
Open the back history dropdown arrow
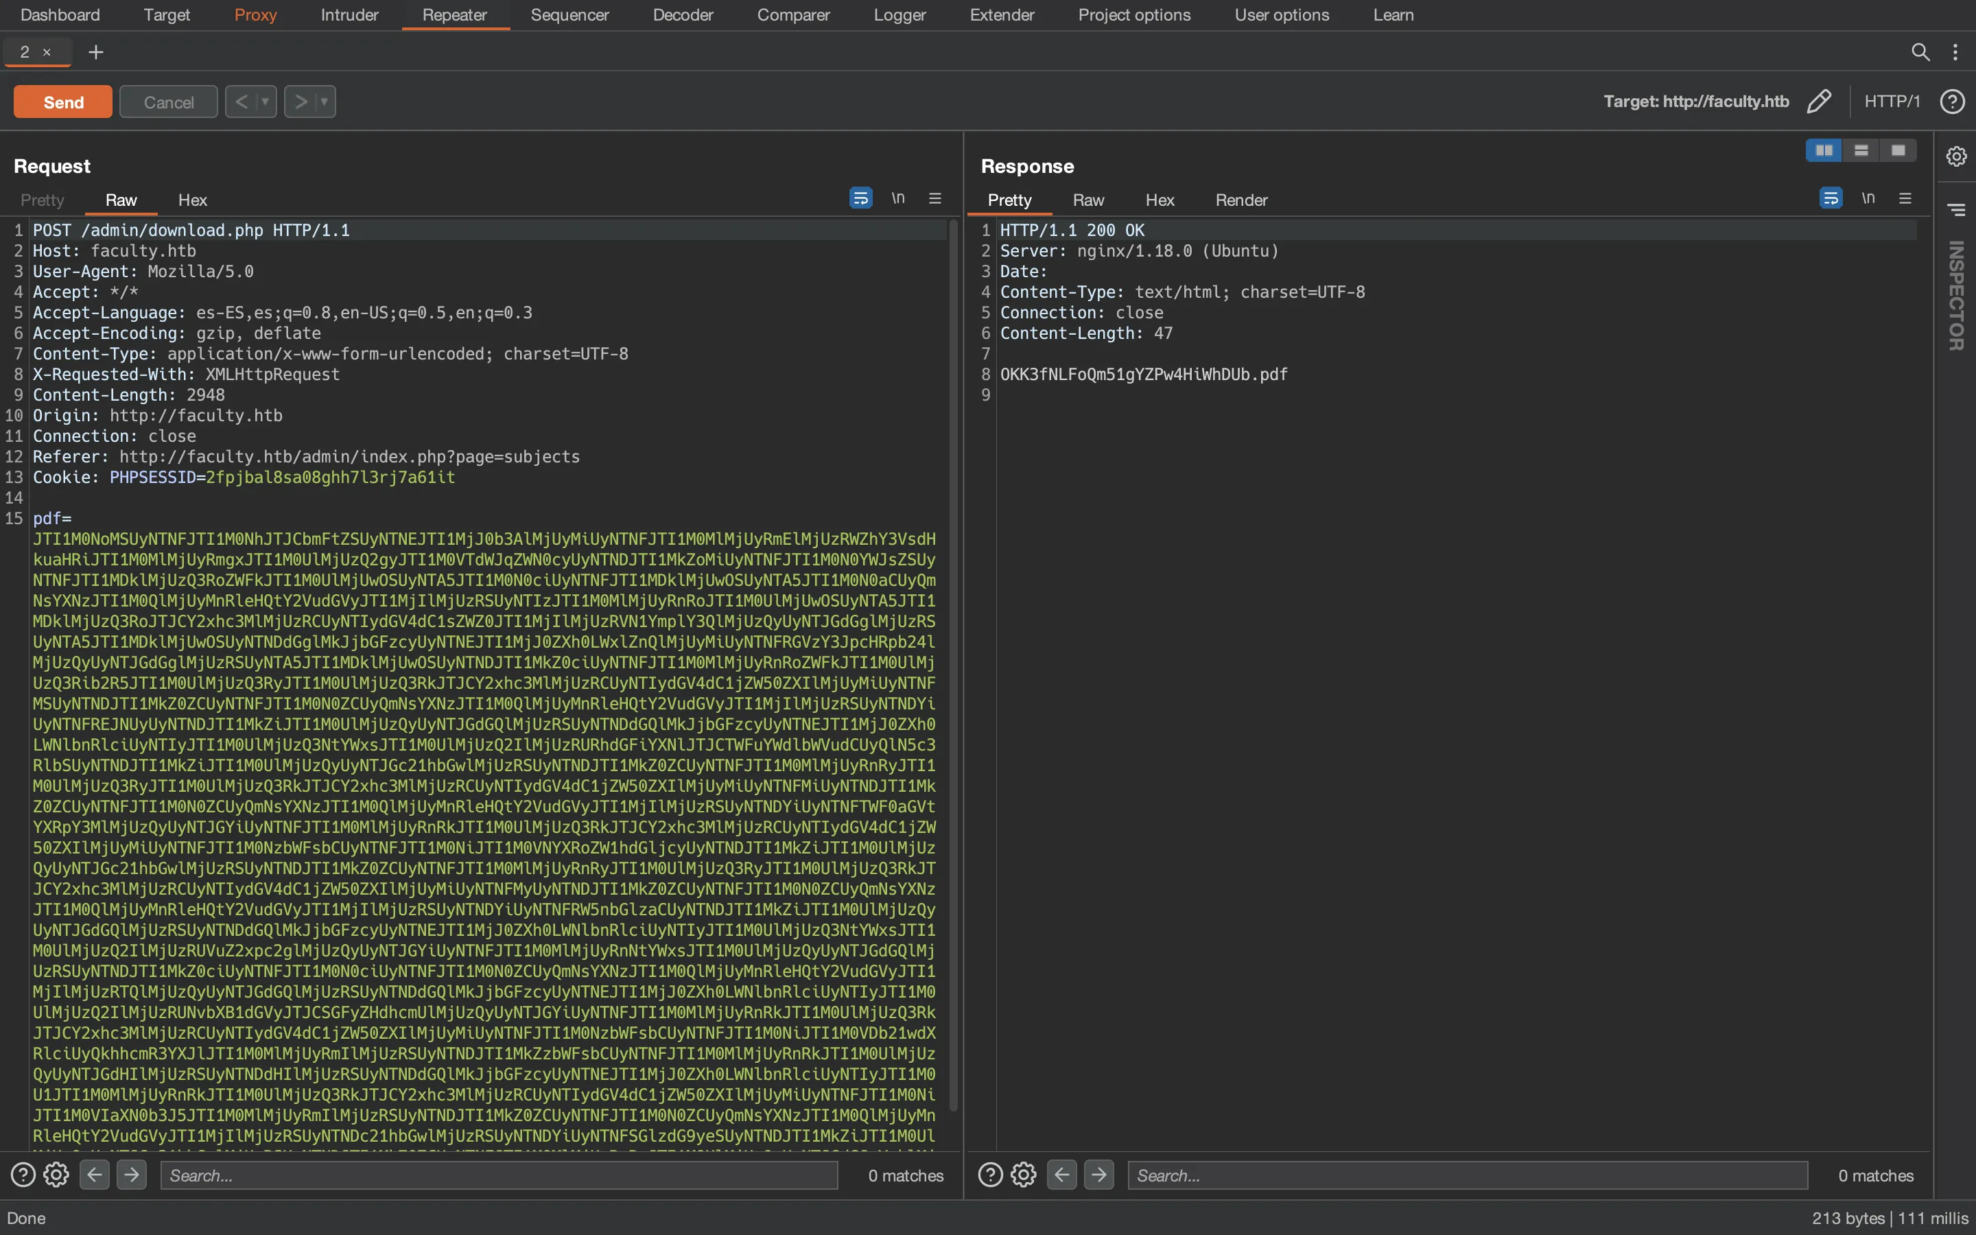[x=266, y=102]
